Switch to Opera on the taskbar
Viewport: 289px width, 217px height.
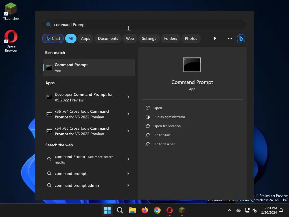170,210
